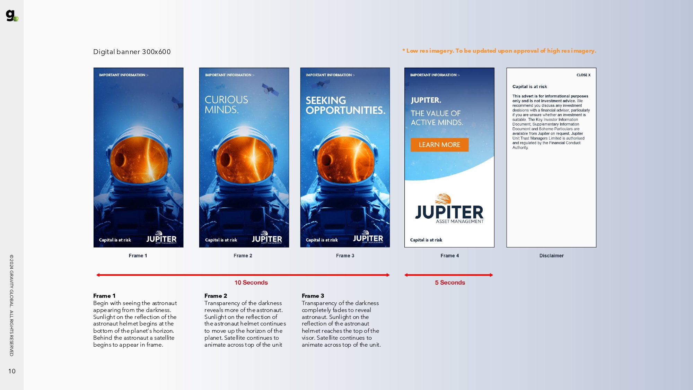Click the 'Frame 2' caption label

[x=243, y=255]
